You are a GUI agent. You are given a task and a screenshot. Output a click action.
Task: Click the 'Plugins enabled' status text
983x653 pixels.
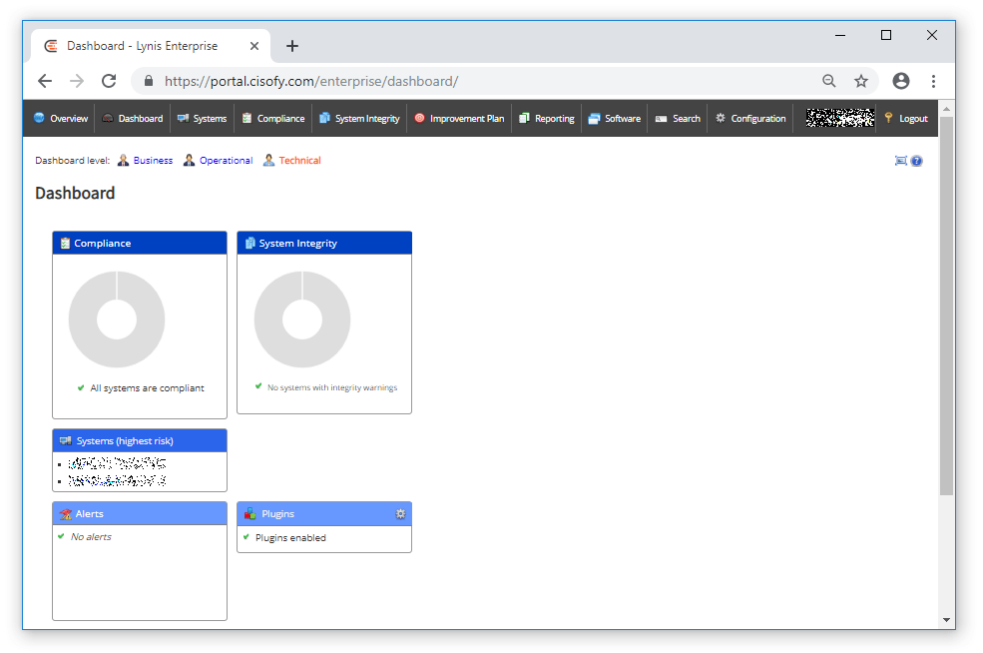tap(290, 537)
